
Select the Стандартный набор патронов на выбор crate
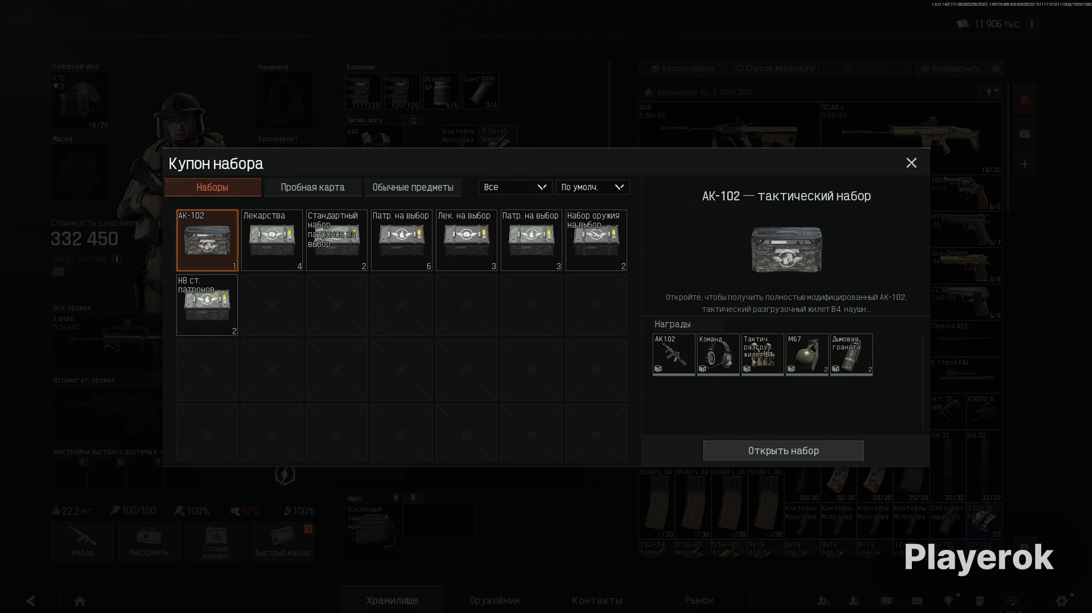pyautogui.click(x=337, y=240)
